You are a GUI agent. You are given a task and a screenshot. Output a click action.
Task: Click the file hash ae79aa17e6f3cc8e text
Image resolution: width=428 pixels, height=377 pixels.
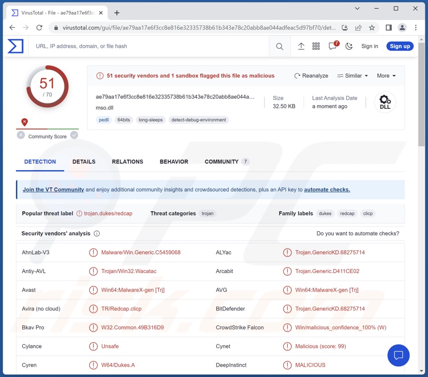point(175,96)
